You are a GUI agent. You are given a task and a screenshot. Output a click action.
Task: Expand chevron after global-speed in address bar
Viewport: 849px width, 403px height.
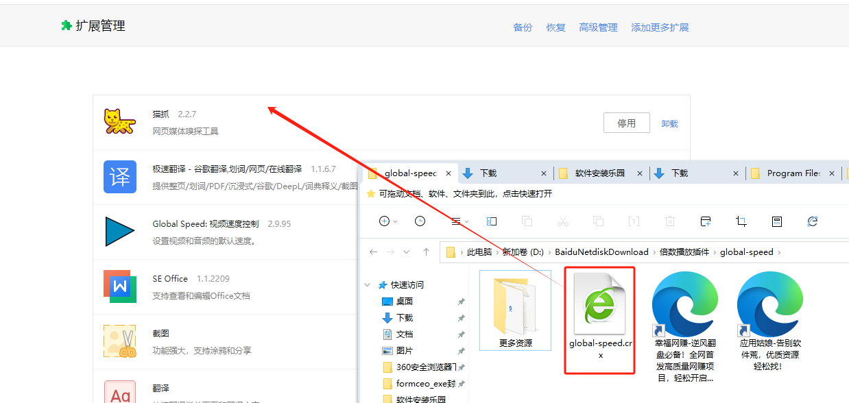point(779,252)
